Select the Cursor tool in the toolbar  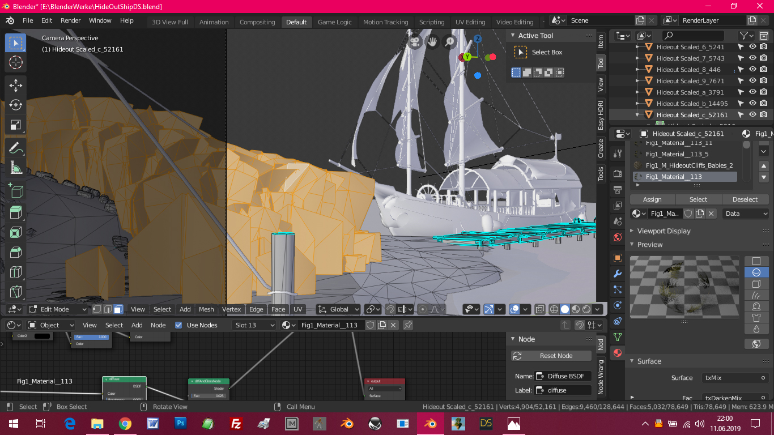15,62
